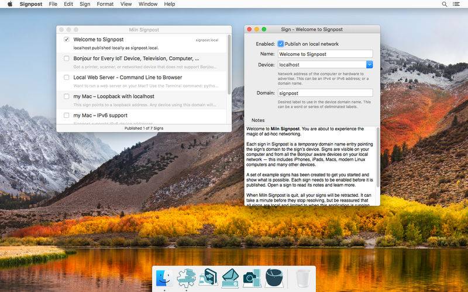Open the Window menu
The image size is (468, 292).
point(148,4)
